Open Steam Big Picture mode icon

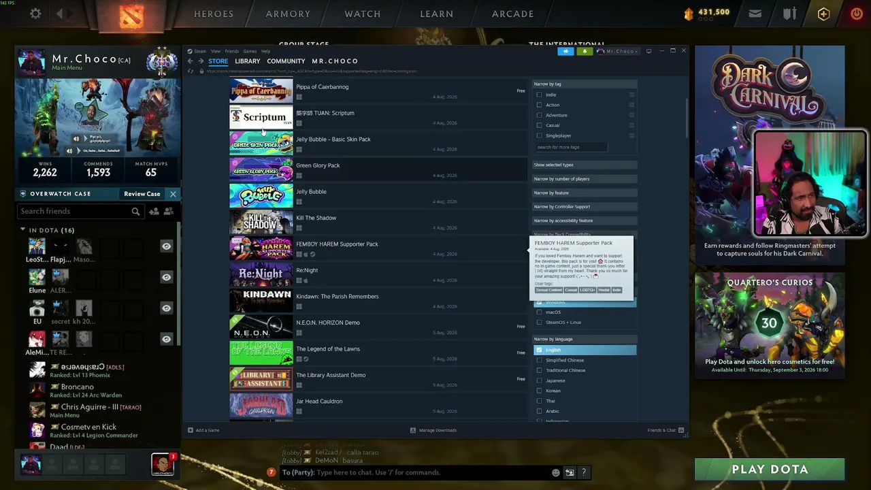click(x=648, y=51)
